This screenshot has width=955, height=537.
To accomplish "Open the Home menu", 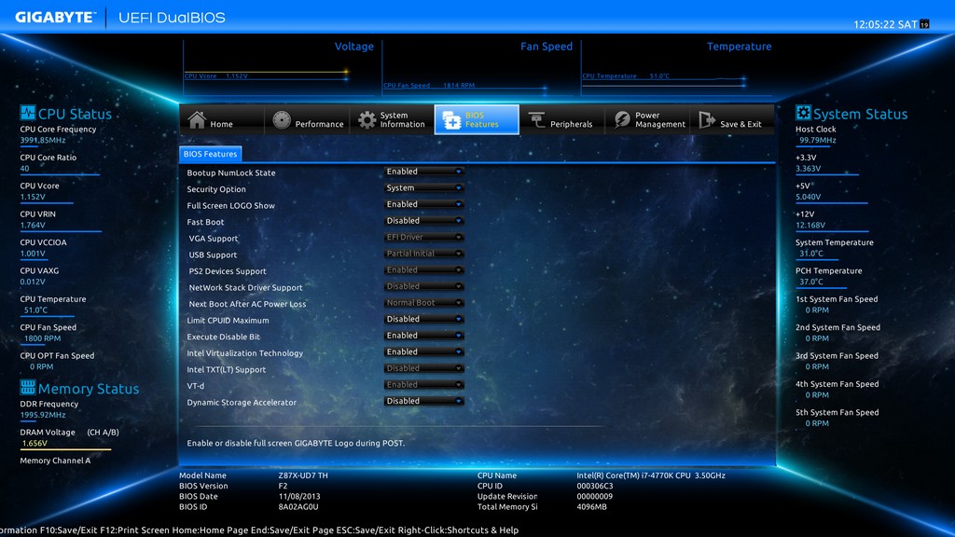I will click(222, 119).
